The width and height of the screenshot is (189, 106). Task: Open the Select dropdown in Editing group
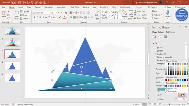click(x=156, y=18)
